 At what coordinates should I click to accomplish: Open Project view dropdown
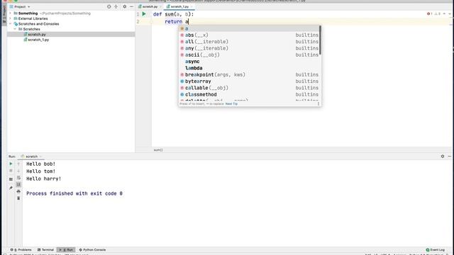pos(20,6)
